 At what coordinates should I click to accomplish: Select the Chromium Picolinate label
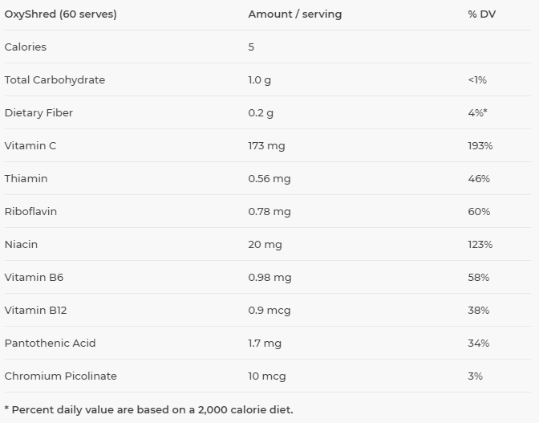point(60,376)
